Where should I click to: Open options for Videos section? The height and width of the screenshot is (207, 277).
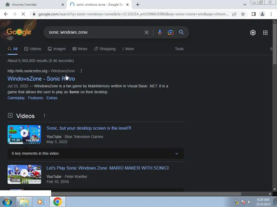tap(44, 115)
